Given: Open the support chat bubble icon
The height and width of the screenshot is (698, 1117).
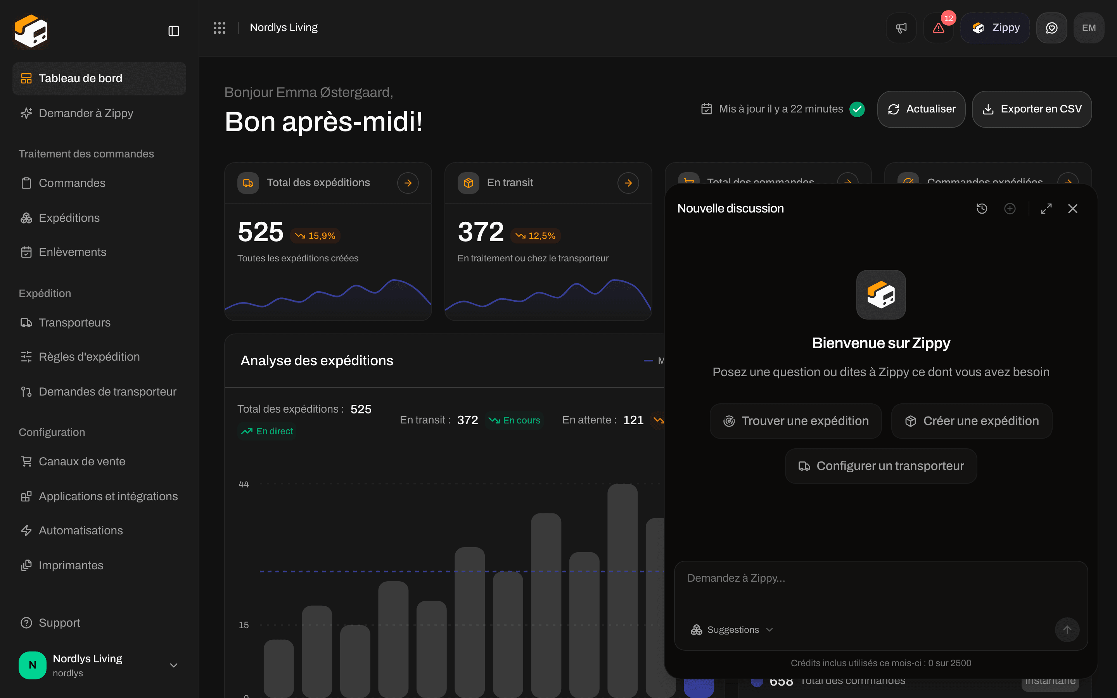Looking at the screenshot, I should click(x=1051, y=28).
